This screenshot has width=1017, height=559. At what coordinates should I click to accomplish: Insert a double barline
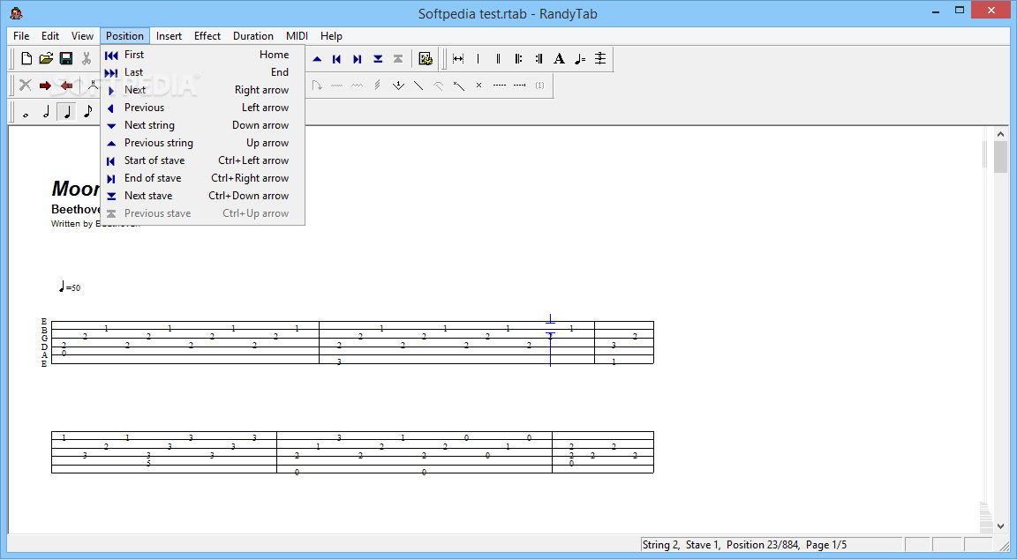click(x=498, y=59)
